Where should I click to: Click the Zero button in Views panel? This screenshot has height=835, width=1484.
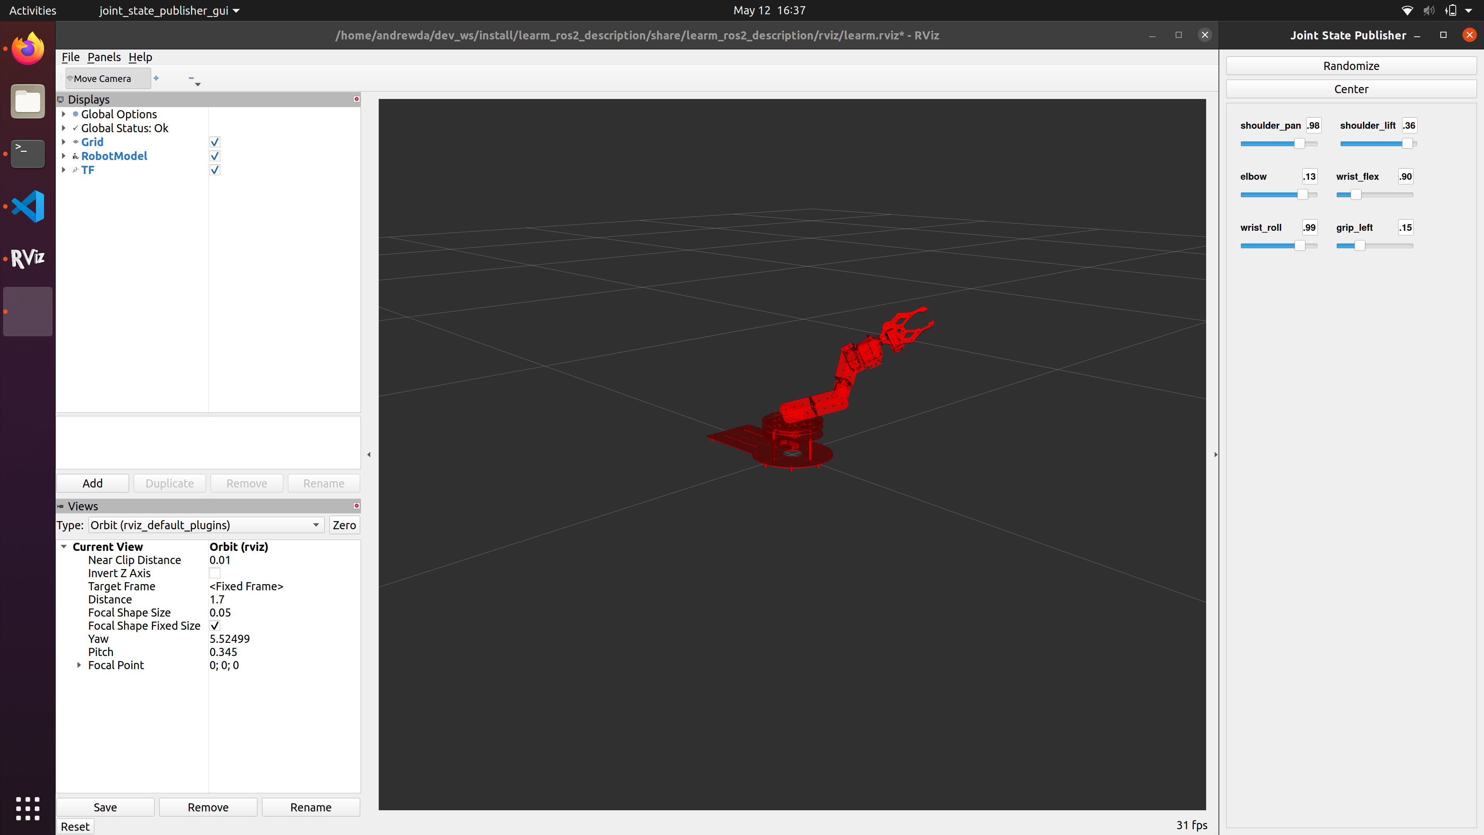(x=344, y=524)
